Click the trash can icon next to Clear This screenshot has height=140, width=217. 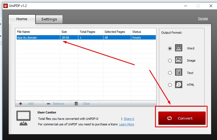tap(76, 104)
